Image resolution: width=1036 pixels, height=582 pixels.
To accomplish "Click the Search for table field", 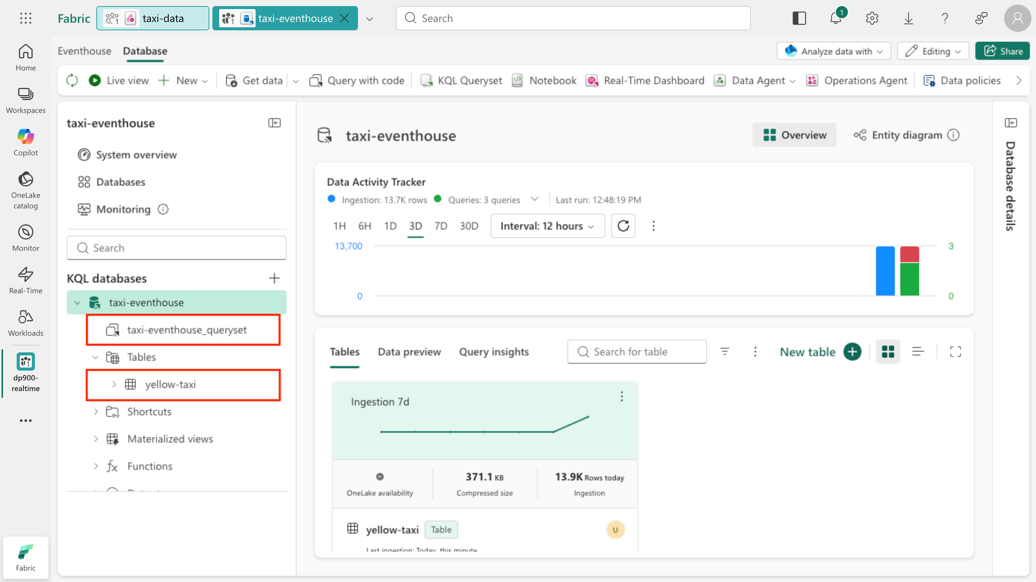I will pyautogui.click(x=637, y=352).
